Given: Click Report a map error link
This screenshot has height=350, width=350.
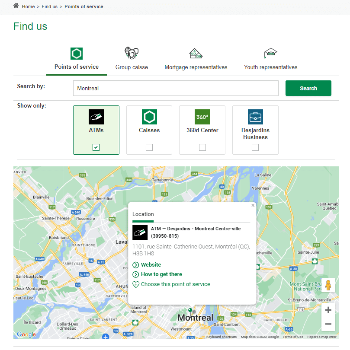Looking at the screenshot, I should point(321,337).
